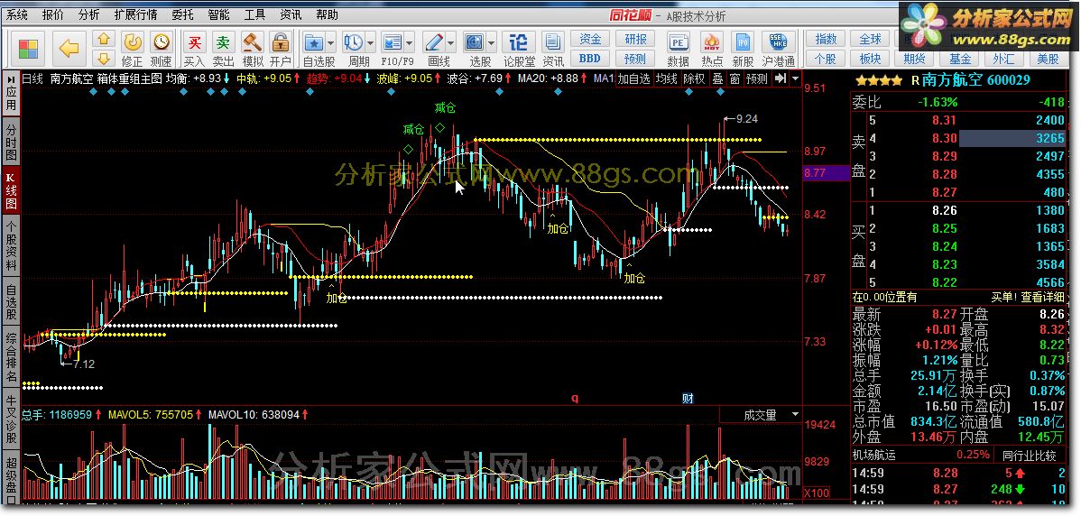1081x516 pixels.
Task: Open the 系统 menu
Action: pos(18,14)
